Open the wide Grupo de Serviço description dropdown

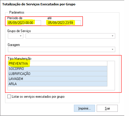pos(70,36)
